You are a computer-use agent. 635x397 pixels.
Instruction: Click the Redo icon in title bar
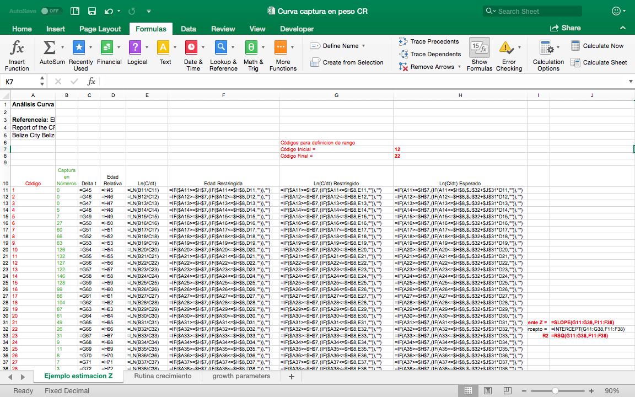coord(132,12)
